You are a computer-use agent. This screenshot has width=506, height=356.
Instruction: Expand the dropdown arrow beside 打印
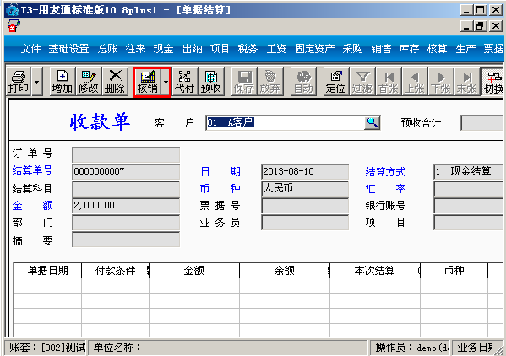pos(37,82)
